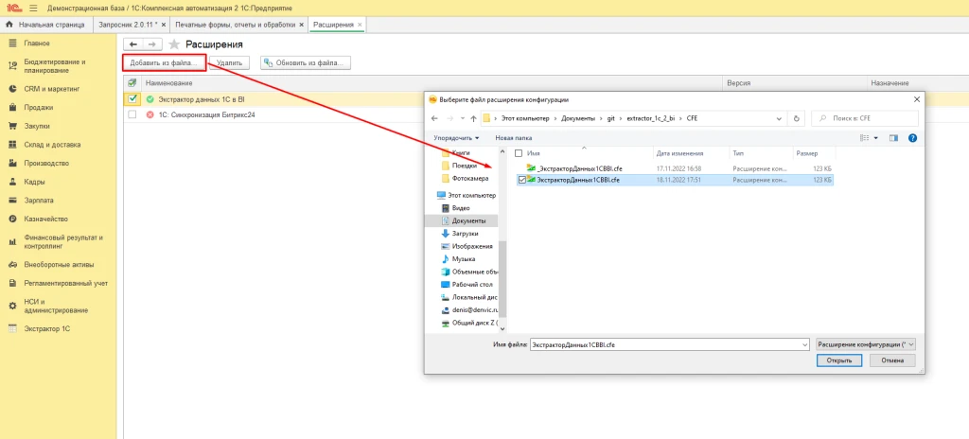Uncheck Экстрактор данных 1С в BI extension
This screenshot has width=969, height=439.
click(x=132, y=99)
